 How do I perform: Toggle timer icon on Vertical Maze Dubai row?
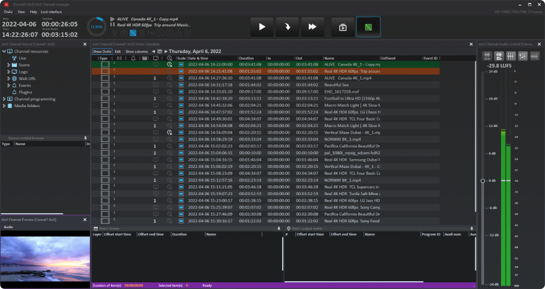(x=169, y=132)
